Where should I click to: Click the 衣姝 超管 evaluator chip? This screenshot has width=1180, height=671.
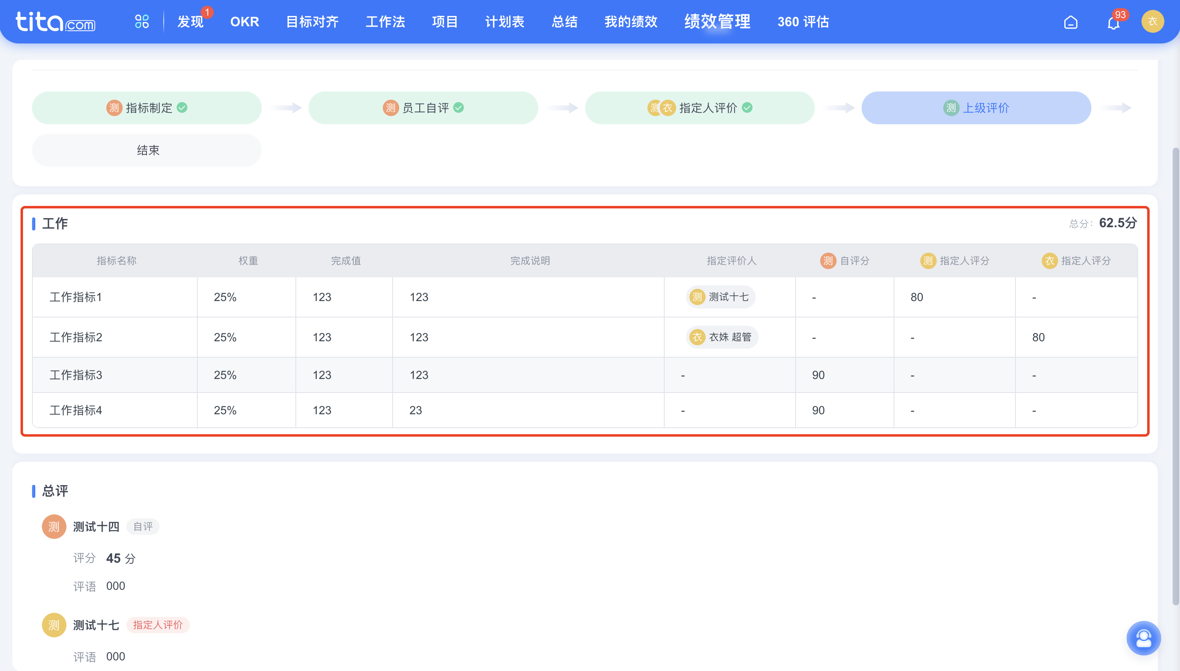pyautogui.click(x=722, y=337)
